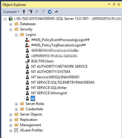Click the Stop square toolbar icon
Screen dimensions: 122x138
coord(37,12)
